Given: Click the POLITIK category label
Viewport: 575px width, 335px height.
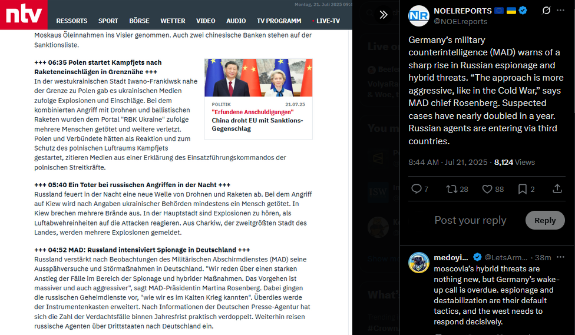Looking at the screenshot, I should click(x=221, y=104).
